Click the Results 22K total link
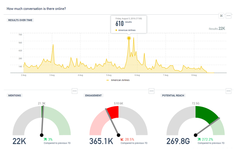The width and height of the screenshot is (240, 156). [216, 29]
